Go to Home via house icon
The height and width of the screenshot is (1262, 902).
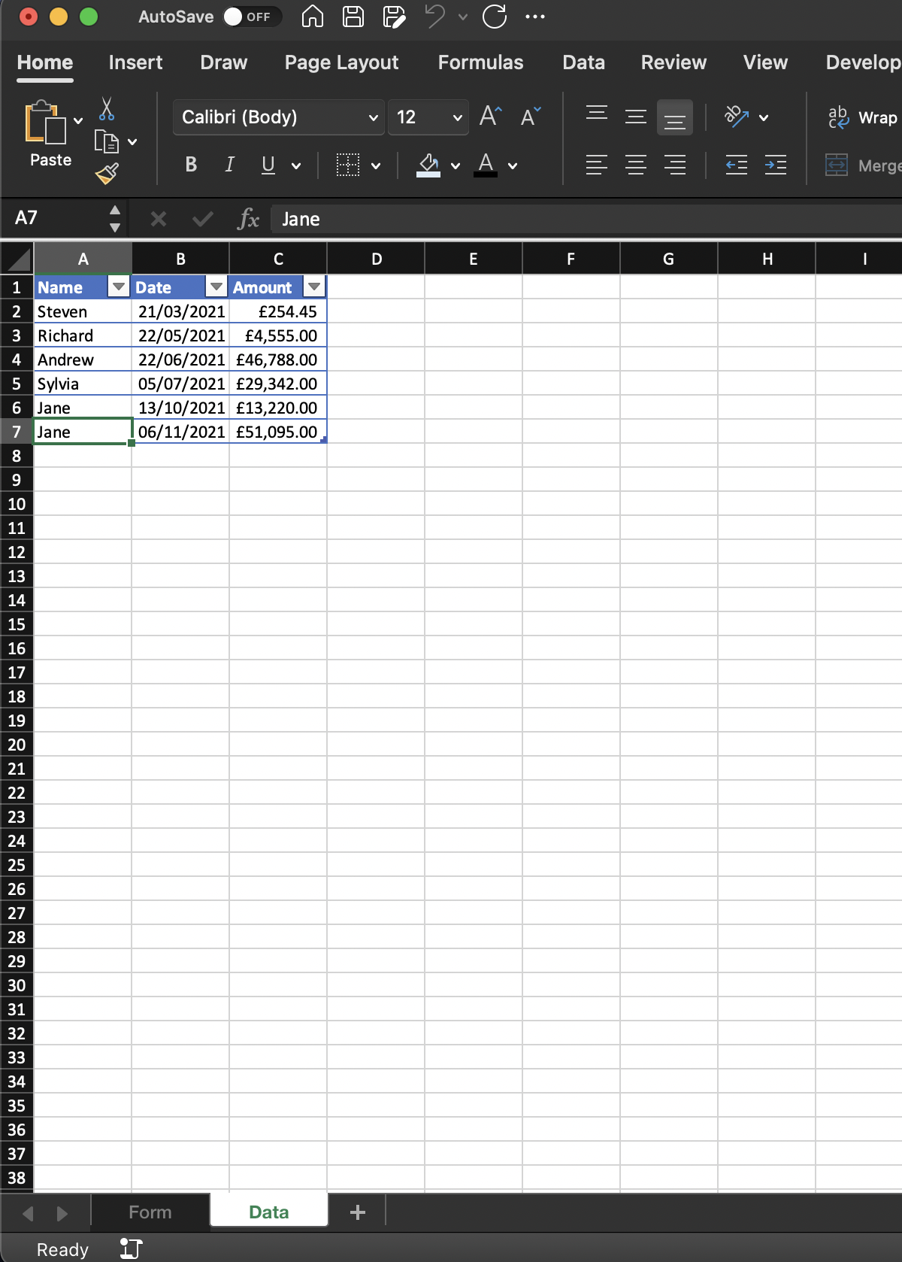pos(313,17)
